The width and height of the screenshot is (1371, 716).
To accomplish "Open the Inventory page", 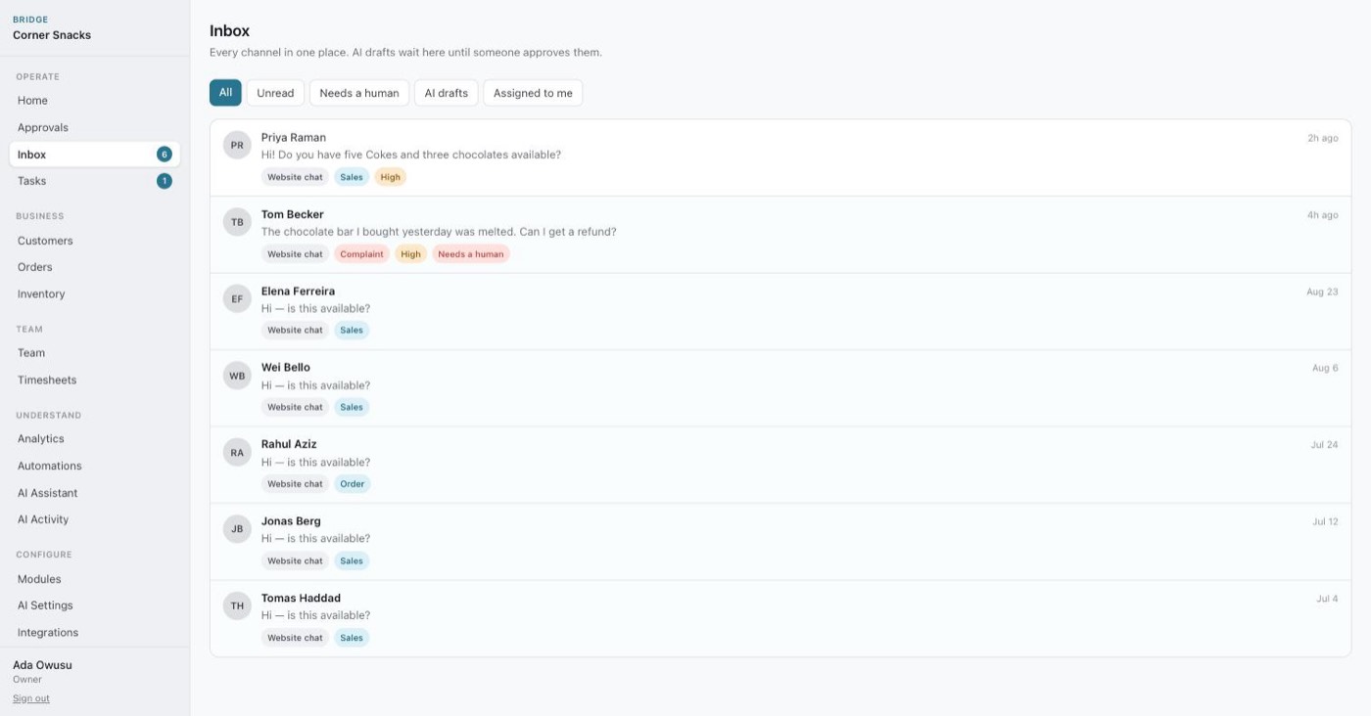I will tap(95, 294).
